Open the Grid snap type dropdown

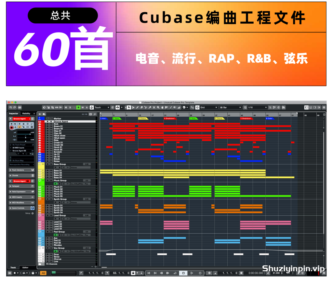point(209,108)
